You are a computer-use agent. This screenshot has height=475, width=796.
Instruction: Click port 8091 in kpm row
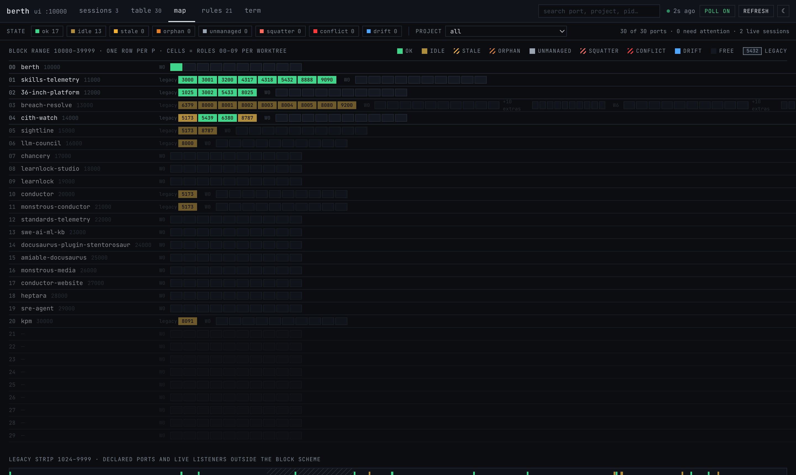coord(187,321)
